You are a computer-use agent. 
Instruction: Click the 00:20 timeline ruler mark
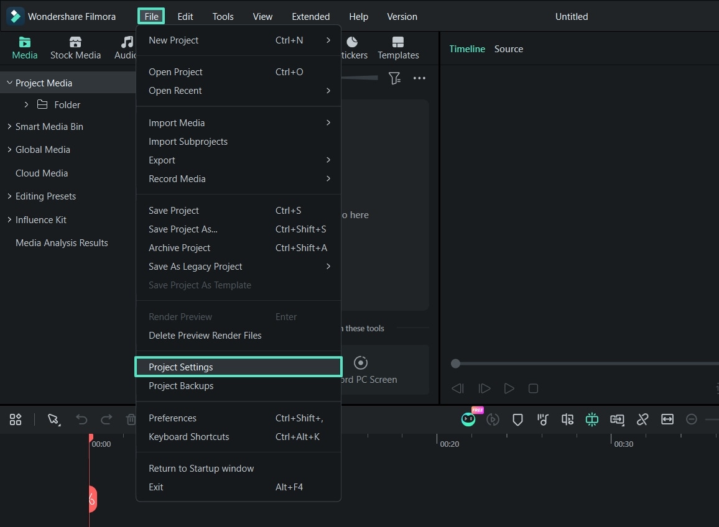449,444
